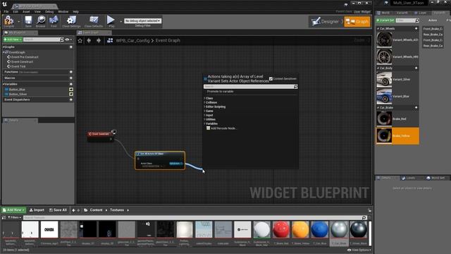Compile the blueprint with the Compile icon
451x254 pixels.
[8, 20]
